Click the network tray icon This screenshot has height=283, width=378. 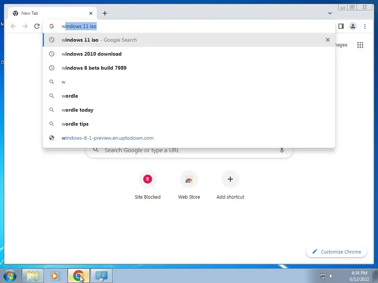click(323, 276)
